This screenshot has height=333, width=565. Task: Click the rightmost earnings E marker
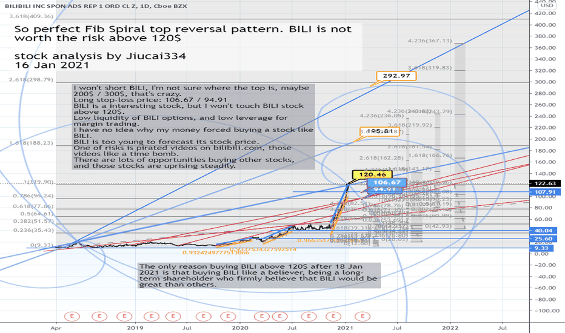[362, 317]
